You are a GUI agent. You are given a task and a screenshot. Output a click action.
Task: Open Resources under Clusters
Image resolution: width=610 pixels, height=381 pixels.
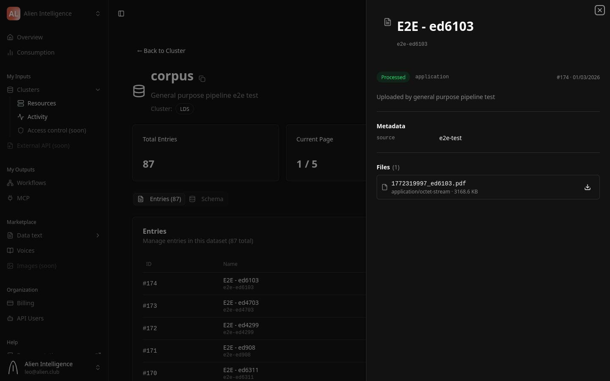(x=42, y=103)
